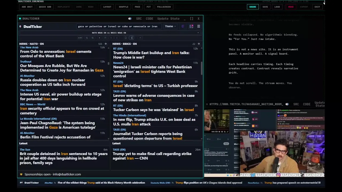Toggle the highlighted branch icon
The image size is (342, 192).
click(131, 38)
